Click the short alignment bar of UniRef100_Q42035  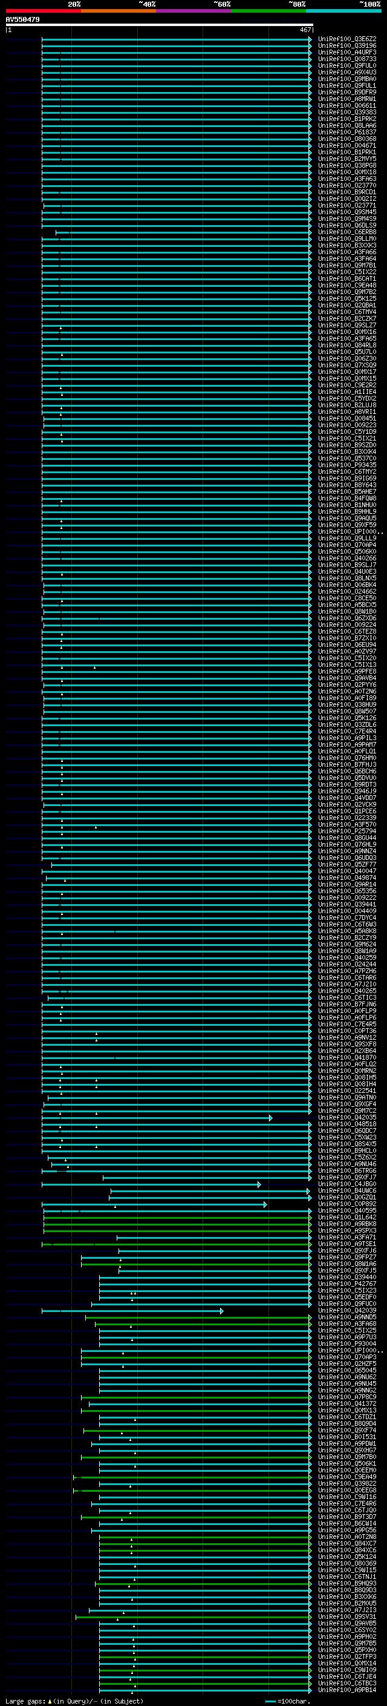pos(157,1118)
